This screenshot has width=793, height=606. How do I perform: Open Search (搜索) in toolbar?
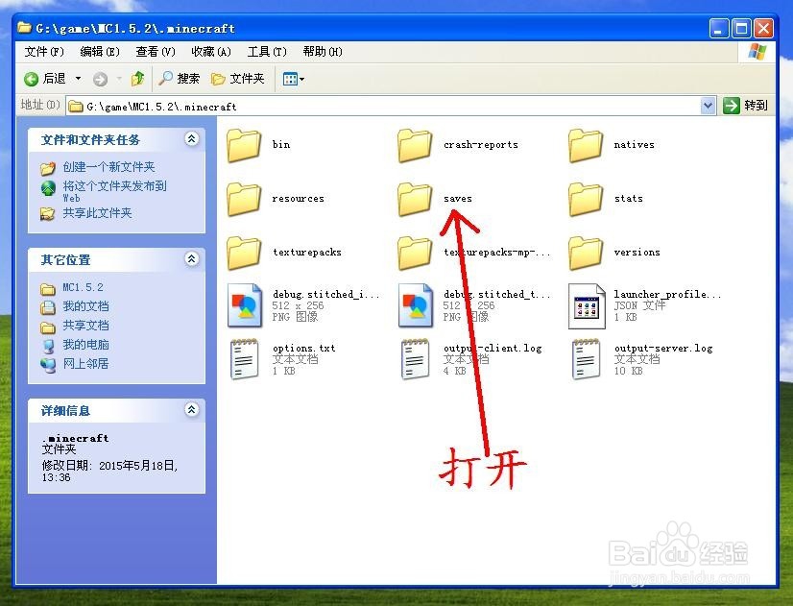pyautogui.click(x=179, y=79)
